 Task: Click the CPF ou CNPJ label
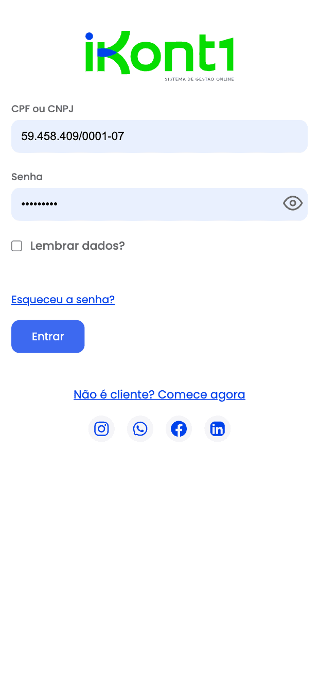(x=42, y=109)
